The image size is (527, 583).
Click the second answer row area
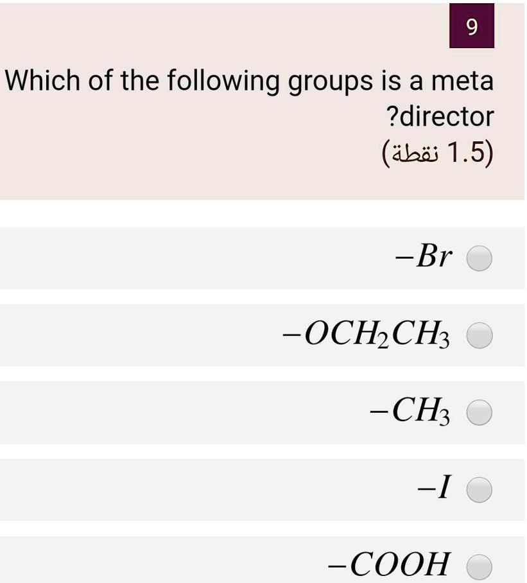click(257, 335)
